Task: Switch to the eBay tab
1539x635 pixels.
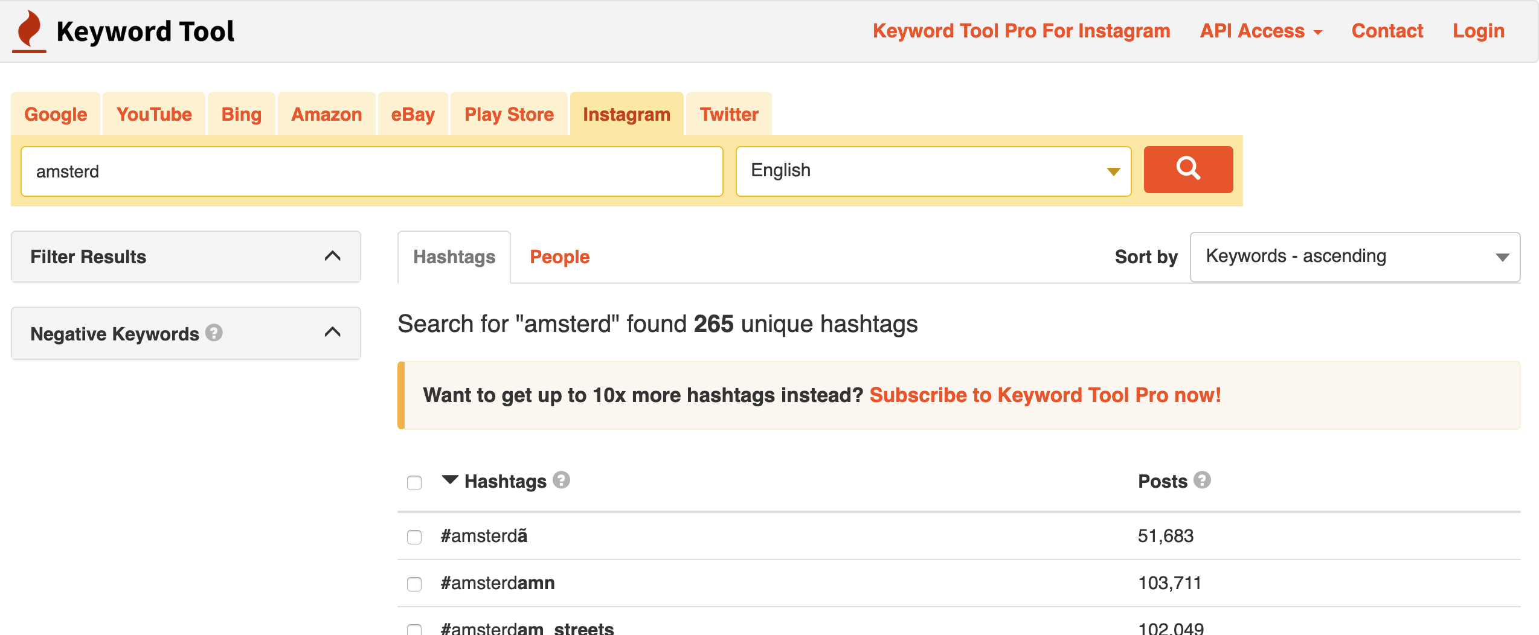Action: (413, 114)
